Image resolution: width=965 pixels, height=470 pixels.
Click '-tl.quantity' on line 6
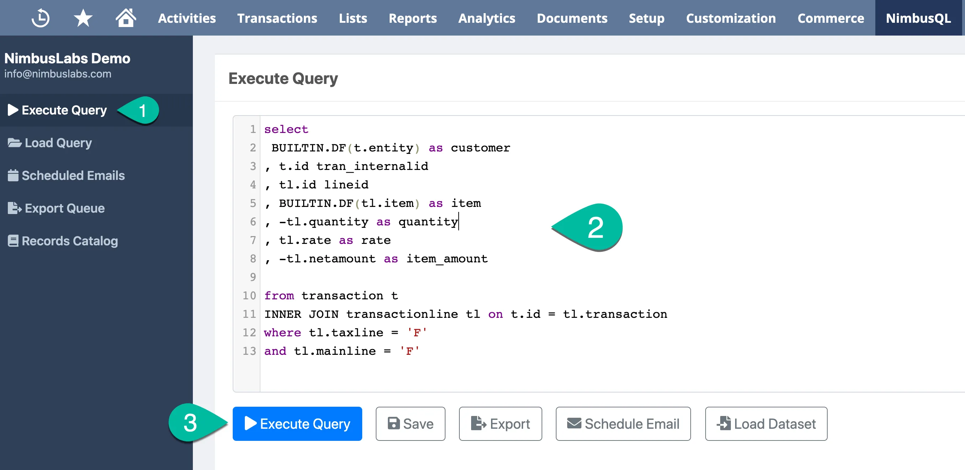[324, 221]
